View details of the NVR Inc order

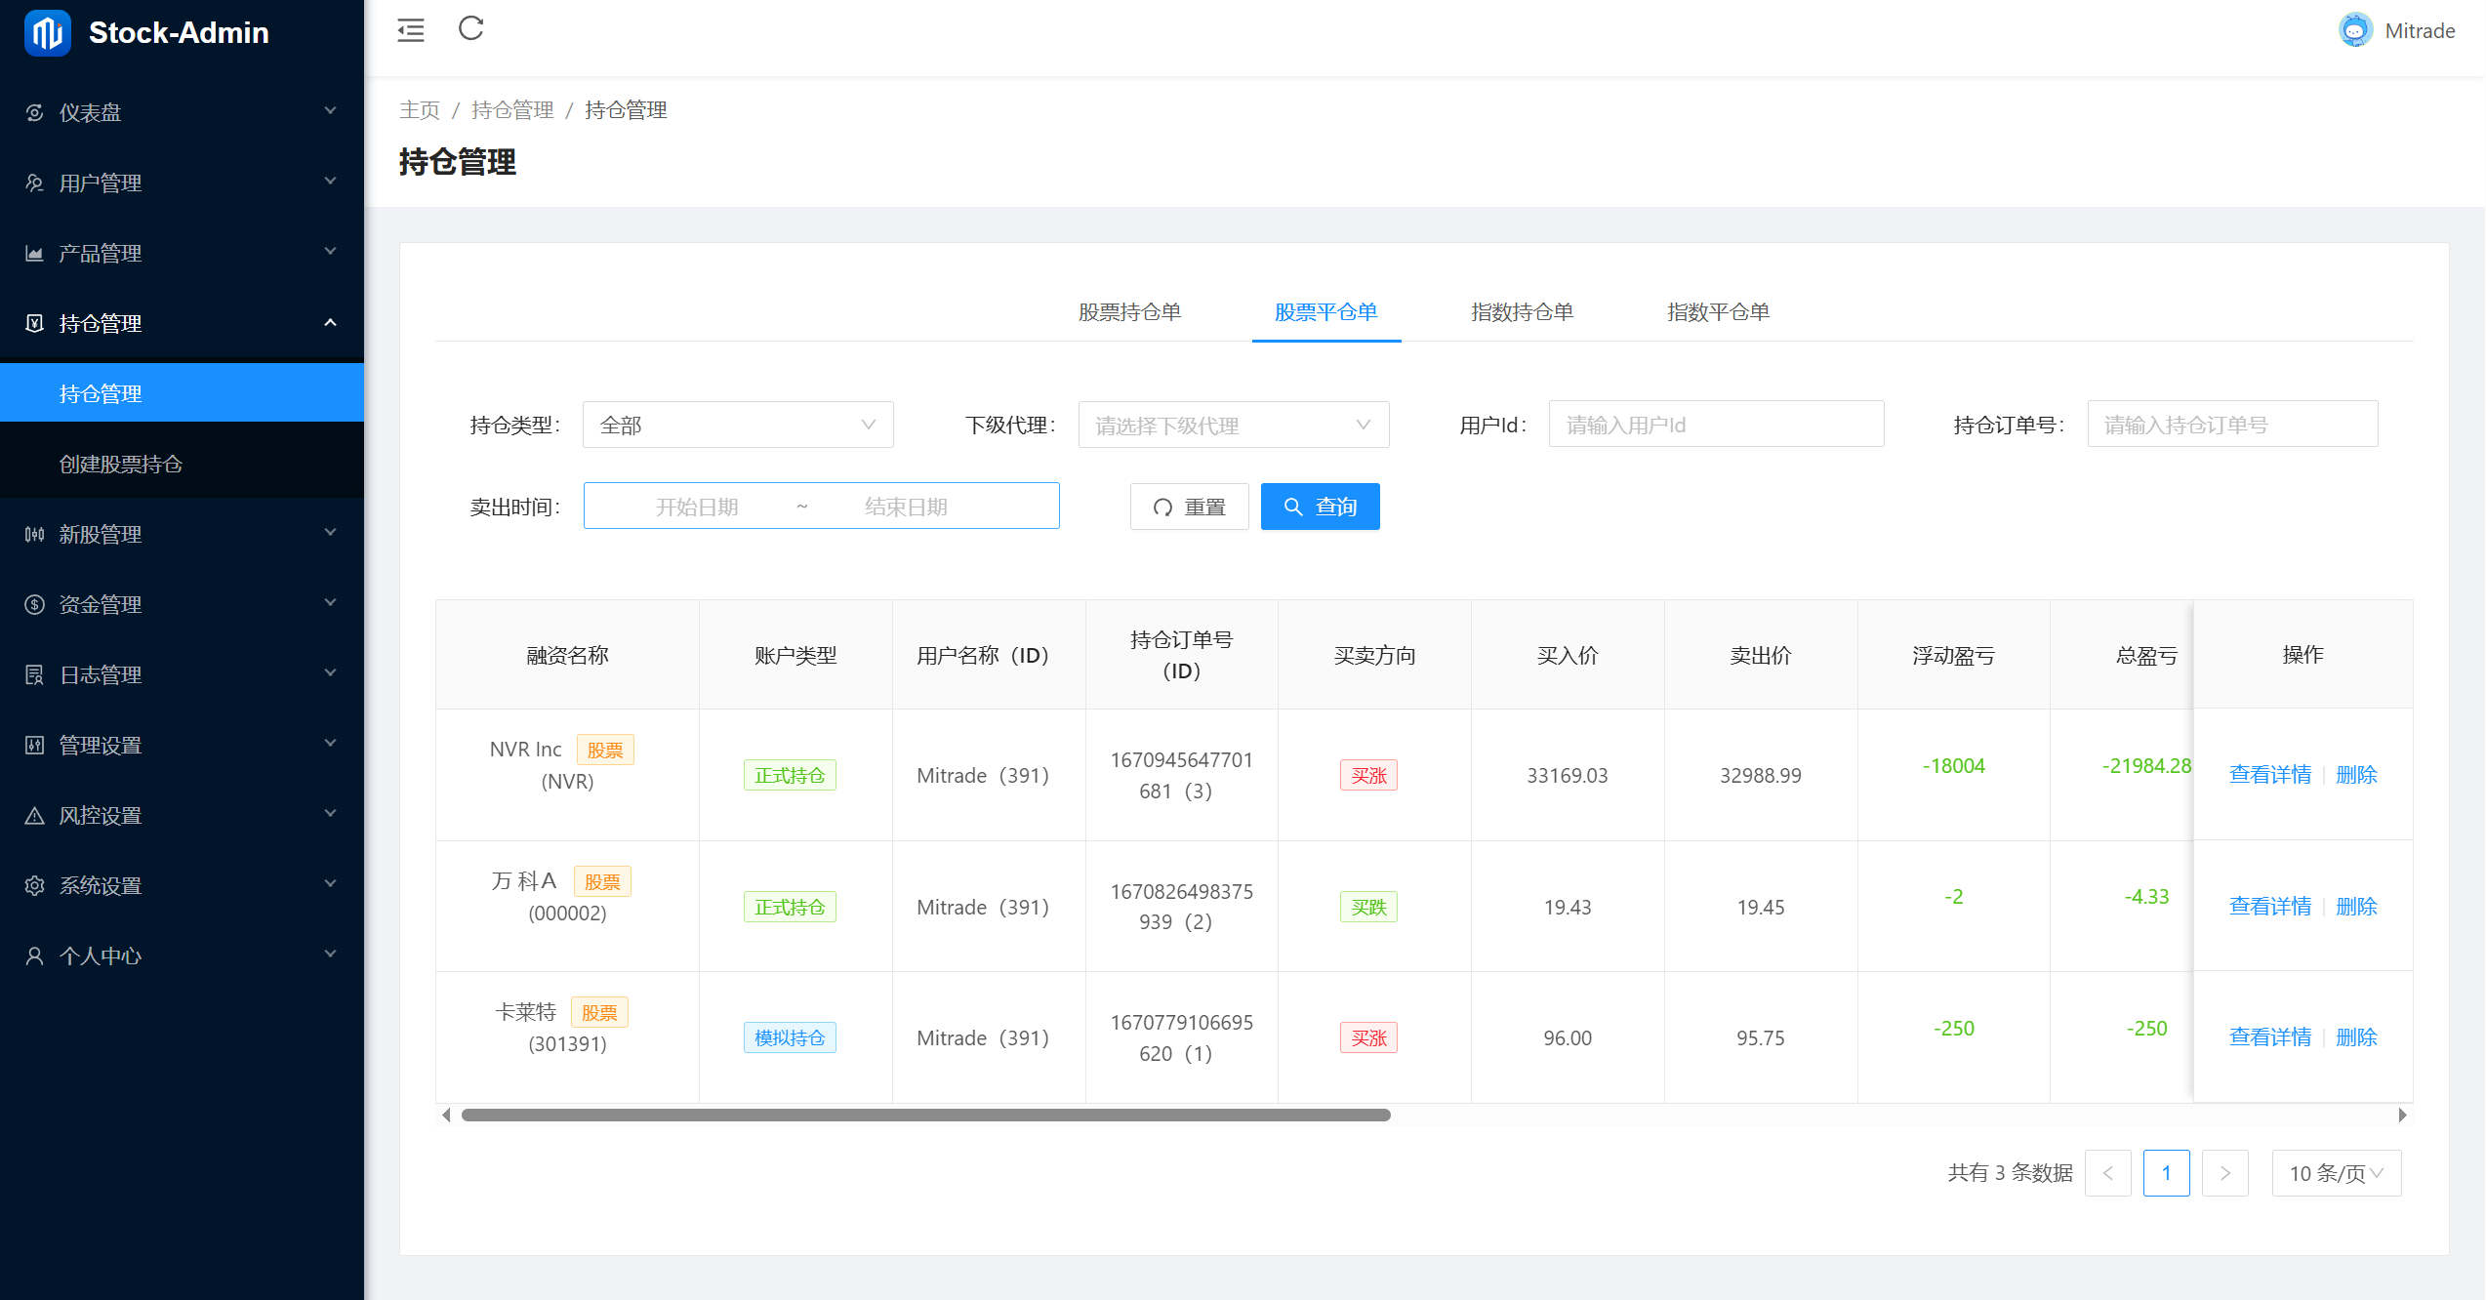pyautogui.click(x=2269, y=775)
